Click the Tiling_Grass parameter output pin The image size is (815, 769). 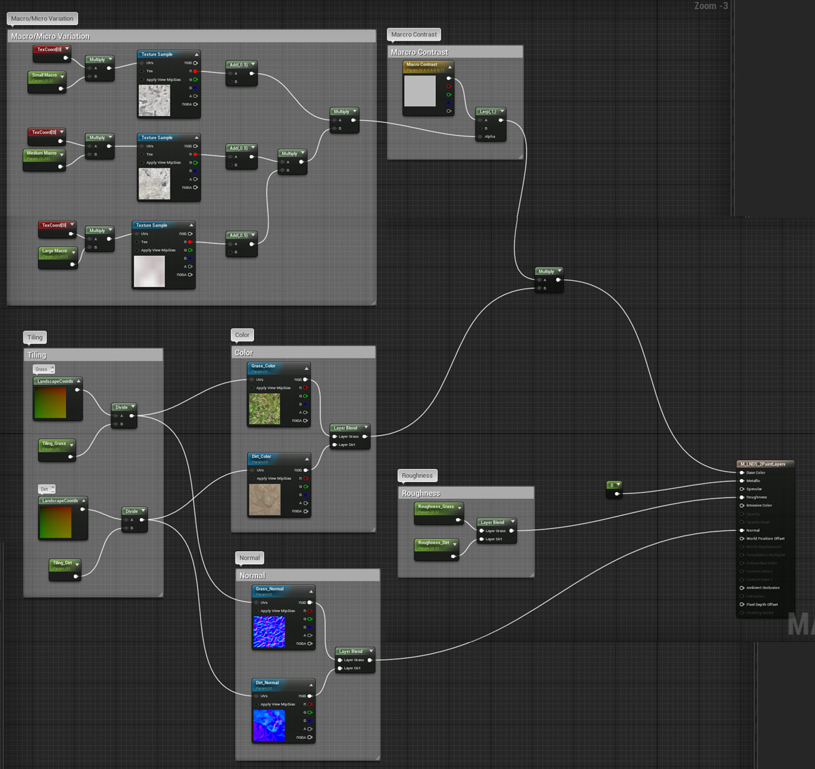coord(71,456)
